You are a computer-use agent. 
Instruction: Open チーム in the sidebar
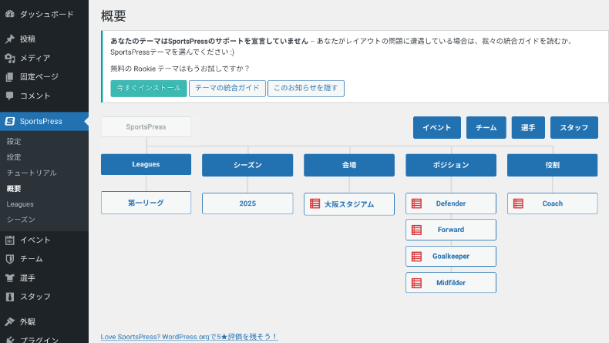[44, 259]
